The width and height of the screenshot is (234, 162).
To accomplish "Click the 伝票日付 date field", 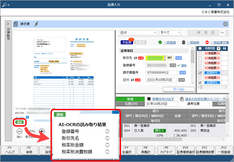I will (161, 104).
